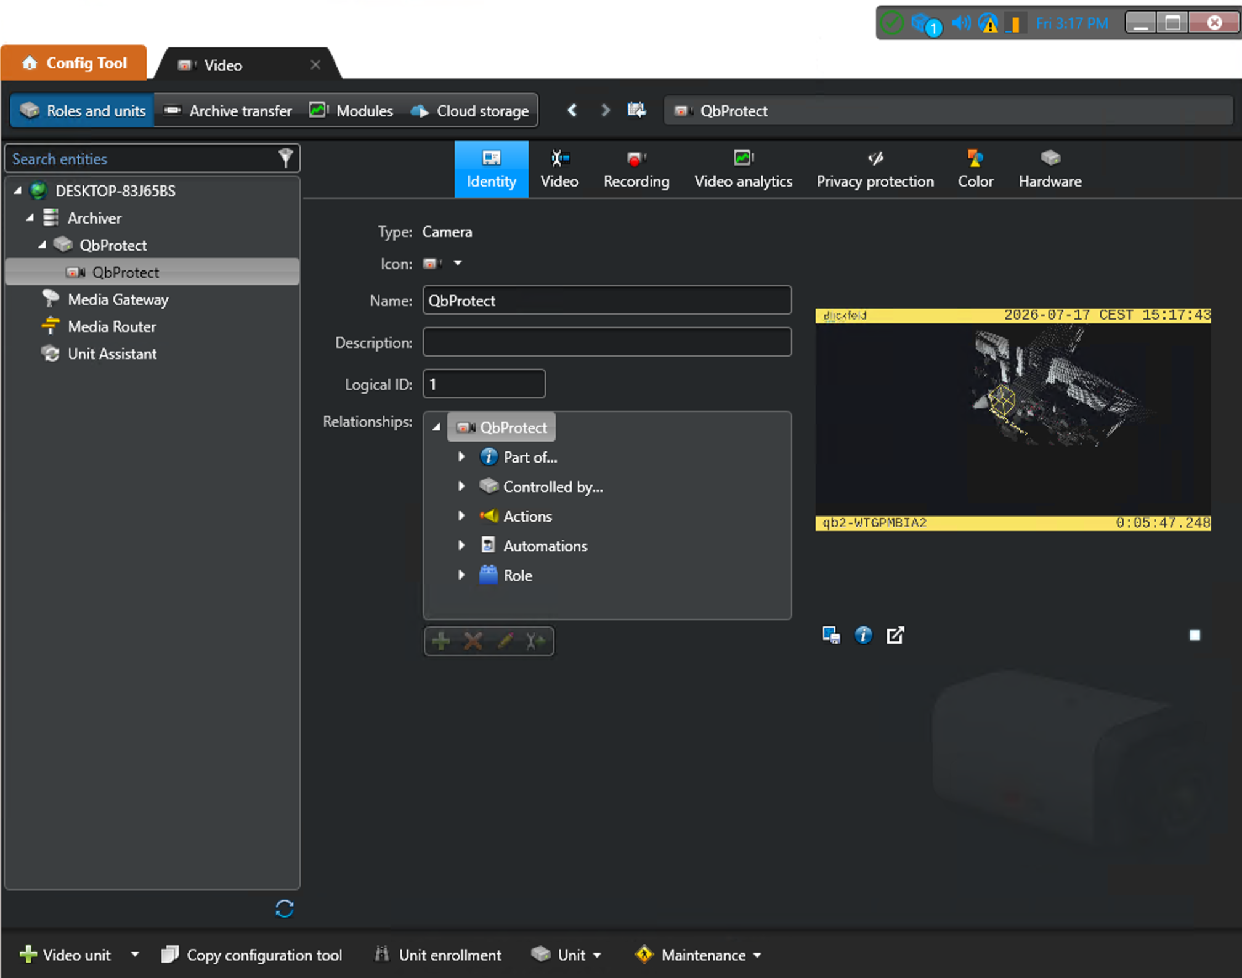Click the X remove relationship button

tap(473, 641)
